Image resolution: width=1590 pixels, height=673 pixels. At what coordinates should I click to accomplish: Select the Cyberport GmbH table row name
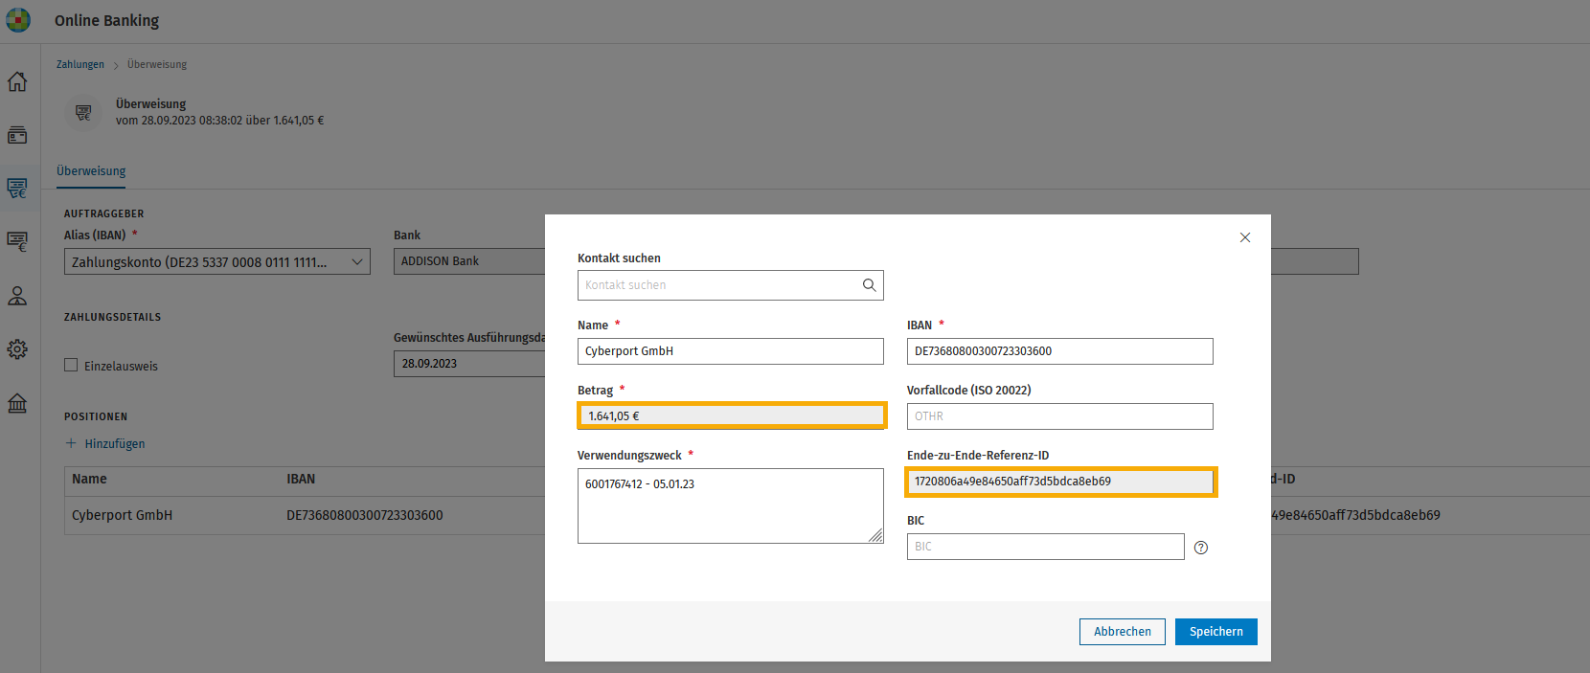122,515
